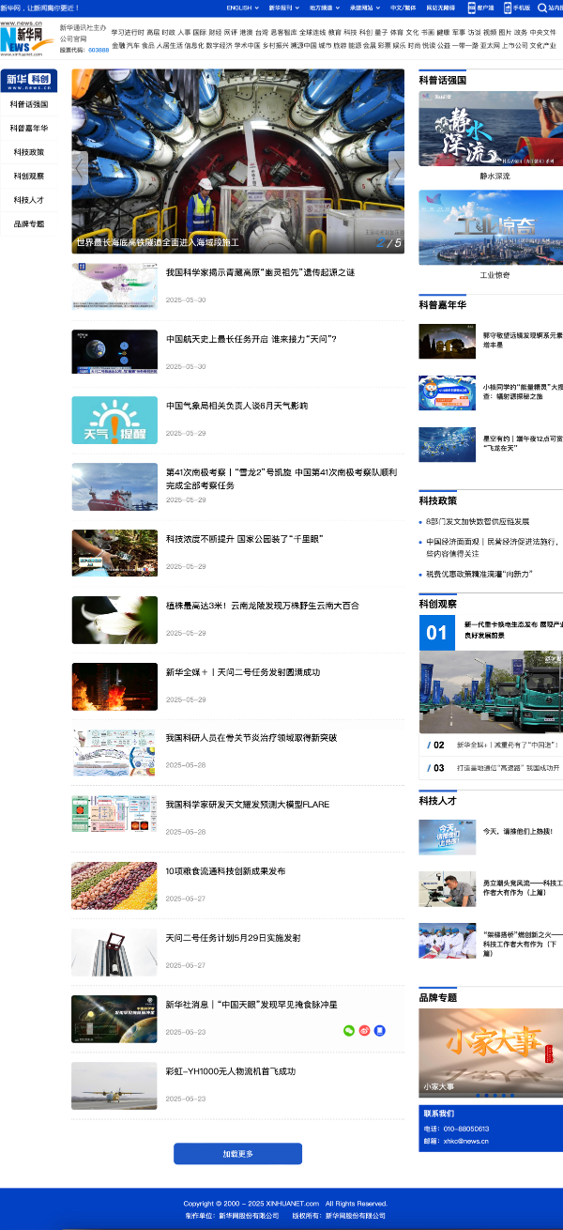Share article via the Weibo icon
This screenshot has height=1230, width=563.
(364, 1030)
